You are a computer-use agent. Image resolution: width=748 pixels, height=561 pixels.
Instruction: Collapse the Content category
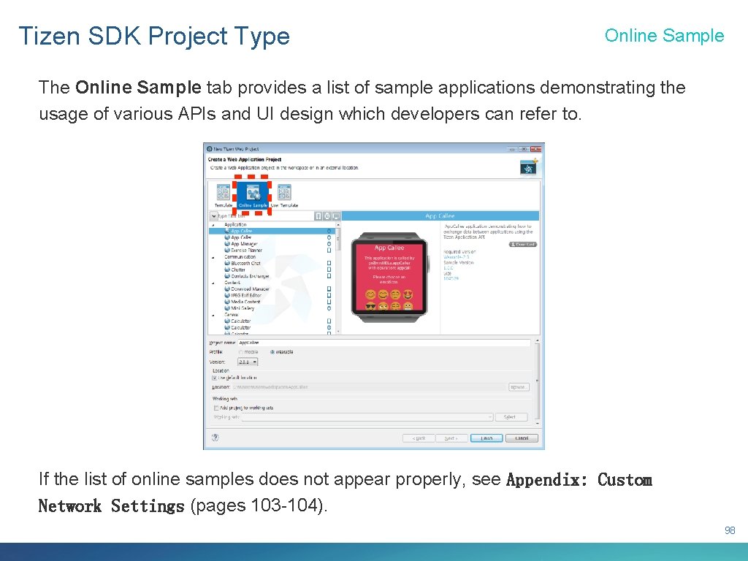pyautogui.click(x=213, y=283)
